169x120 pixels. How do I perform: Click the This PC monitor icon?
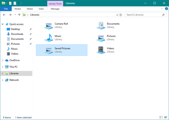pyautogui.click(x=7, y=67)
